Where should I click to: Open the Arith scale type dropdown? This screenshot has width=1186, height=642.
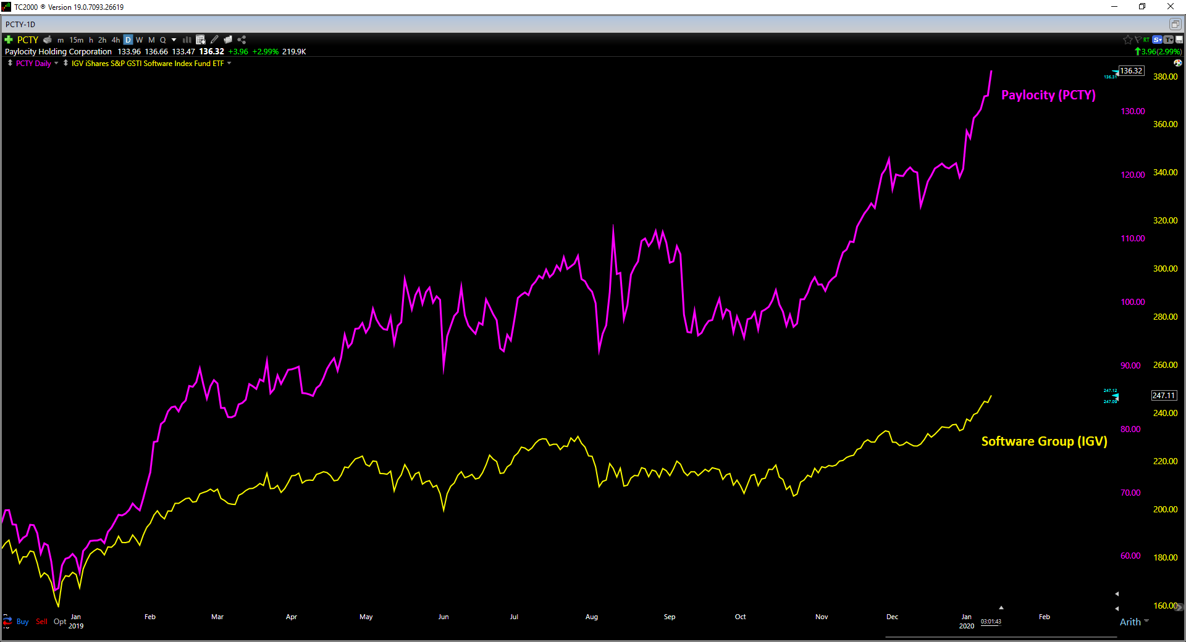[1134, 622]
